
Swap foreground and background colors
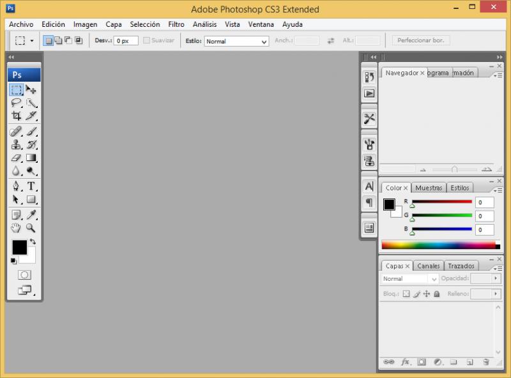(33, 242)
